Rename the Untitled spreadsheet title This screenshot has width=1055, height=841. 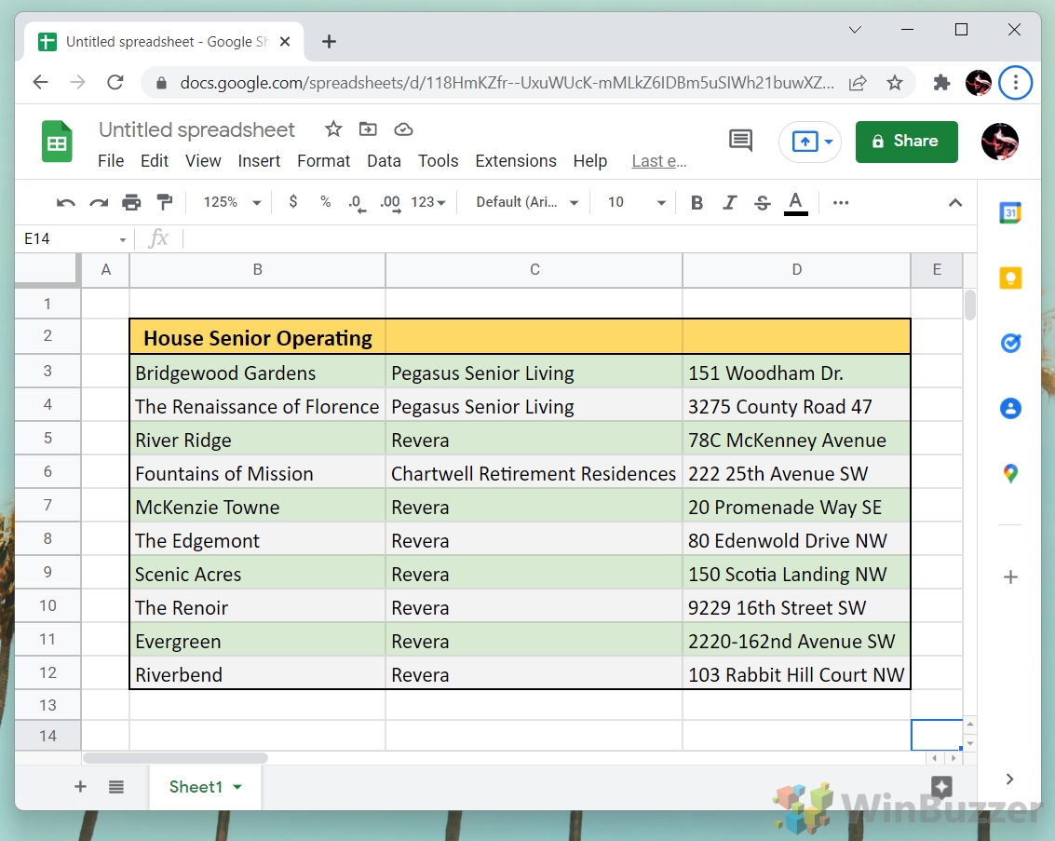coord(196,129)
